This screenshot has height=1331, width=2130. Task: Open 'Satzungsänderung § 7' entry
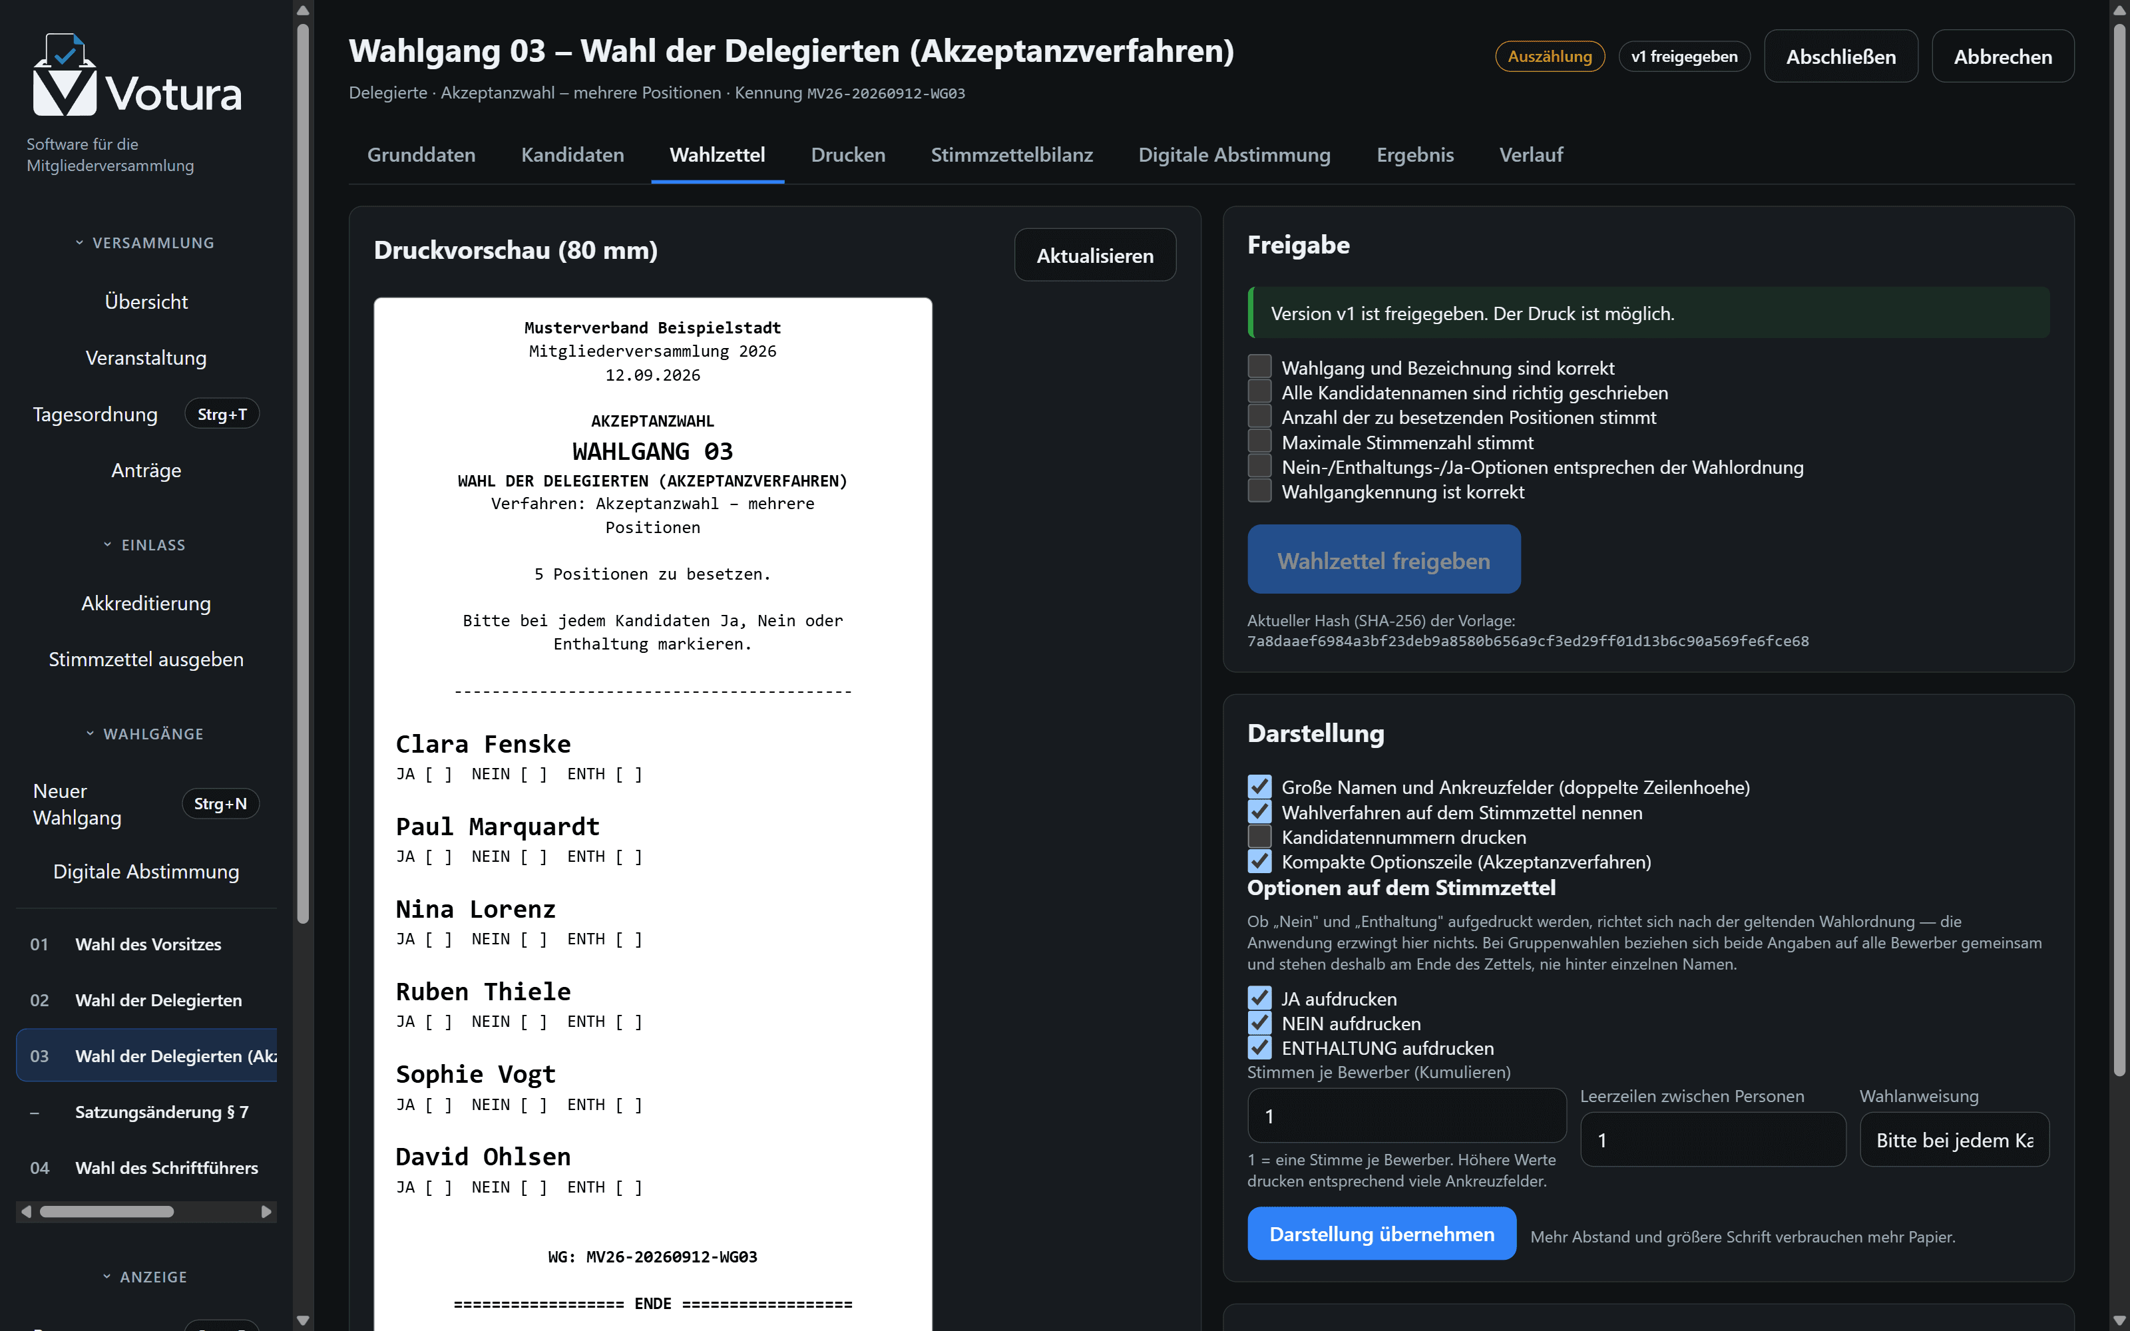[146, 1112]
